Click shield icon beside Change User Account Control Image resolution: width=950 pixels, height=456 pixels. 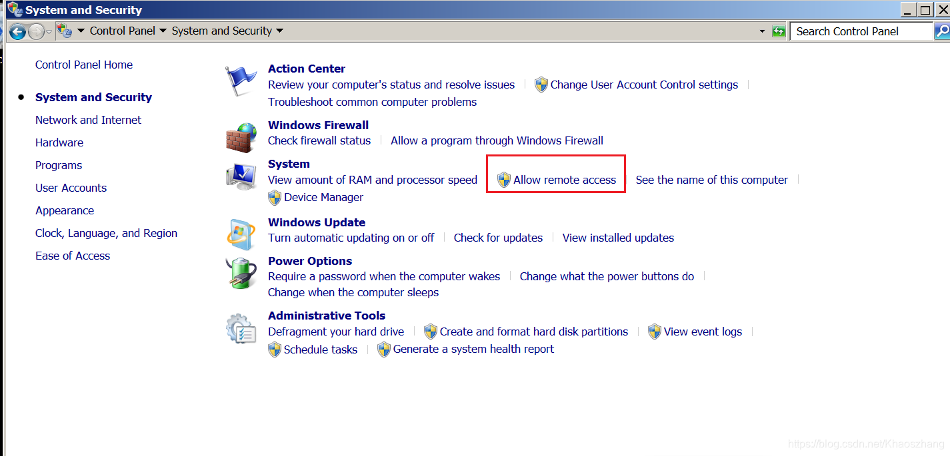pos(541,85)
